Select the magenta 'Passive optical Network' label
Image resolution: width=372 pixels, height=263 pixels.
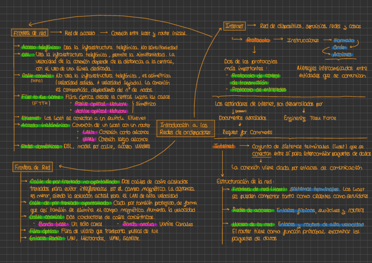(100, 104)
